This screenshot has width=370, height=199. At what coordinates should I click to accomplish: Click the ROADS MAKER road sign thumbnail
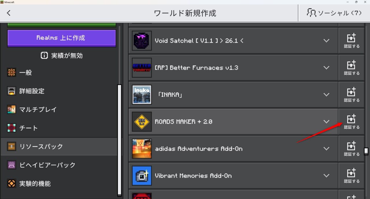tap(142, 122)
